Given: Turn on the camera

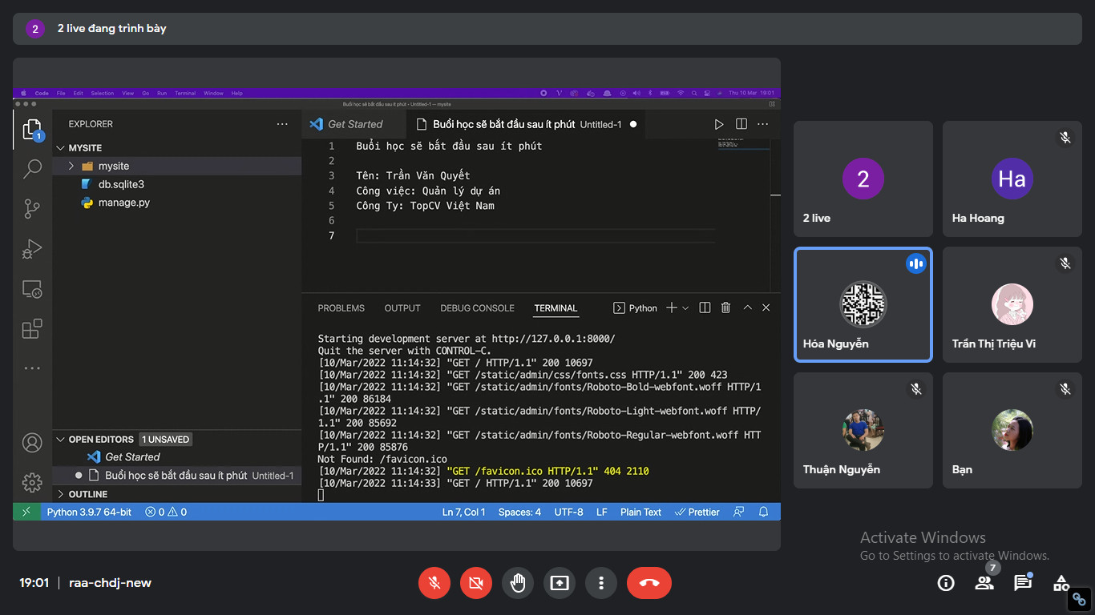Looking at the screenshot, I should 476,583.
